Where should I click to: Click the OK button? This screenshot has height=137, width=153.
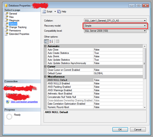point(120,129)
